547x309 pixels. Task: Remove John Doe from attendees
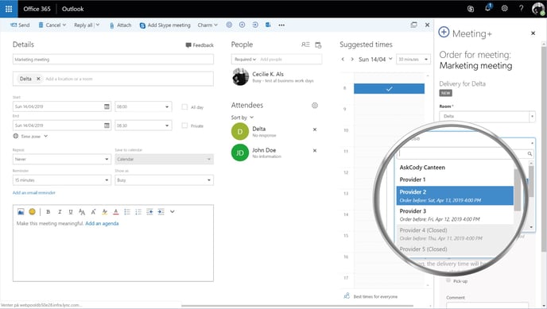(315, 150)
